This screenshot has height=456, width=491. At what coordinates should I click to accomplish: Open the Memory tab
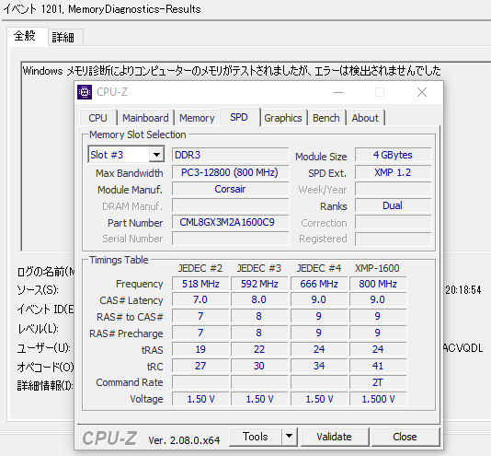tap(197, 118)
